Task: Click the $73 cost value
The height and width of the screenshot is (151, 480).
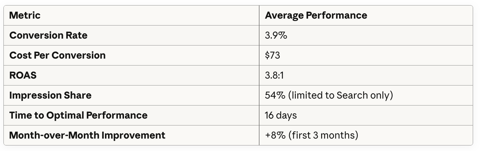Action: pos(272,56)
